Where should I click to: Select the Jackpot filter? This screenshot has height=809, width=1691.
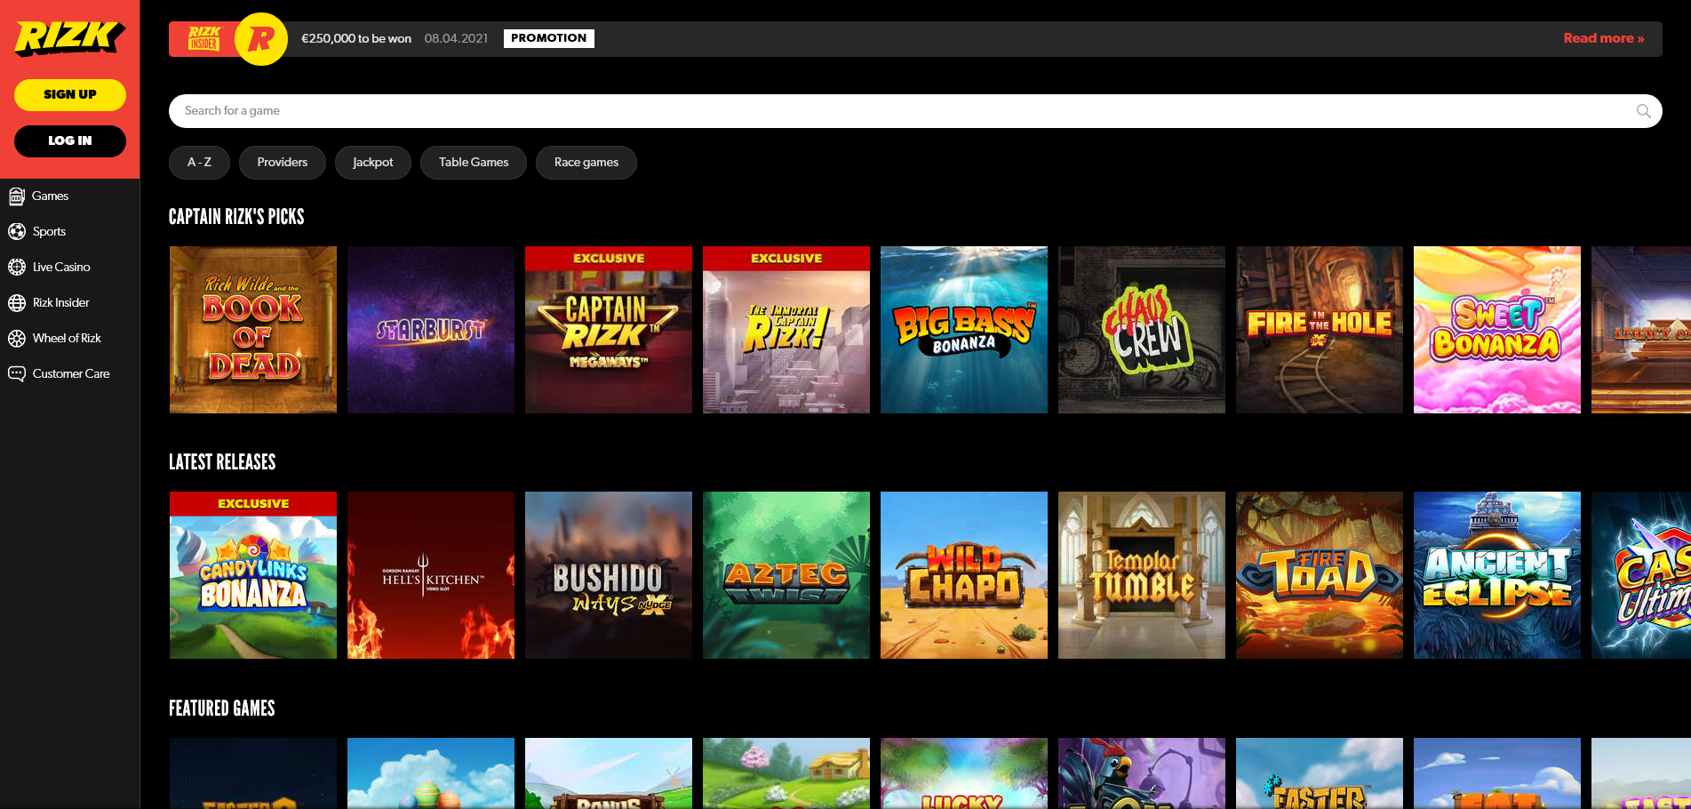point(373,163)
